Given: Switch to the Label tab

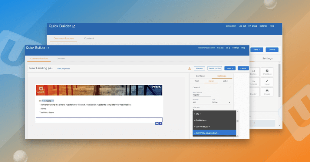Looking at the screenshot, I should 226,81.
